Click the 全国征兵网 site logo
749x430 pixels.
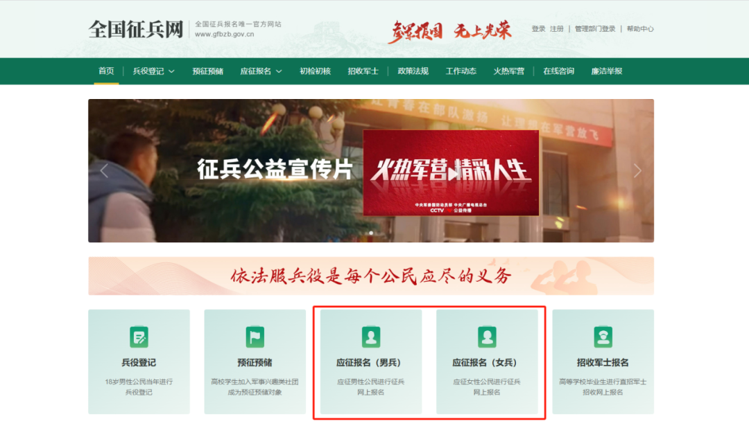coord(136,28)
